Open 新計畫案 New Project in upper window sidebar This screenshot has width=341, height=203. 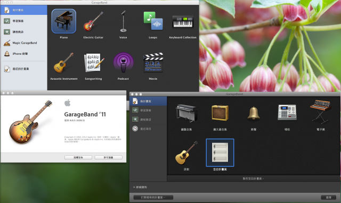tap(23, 10)
